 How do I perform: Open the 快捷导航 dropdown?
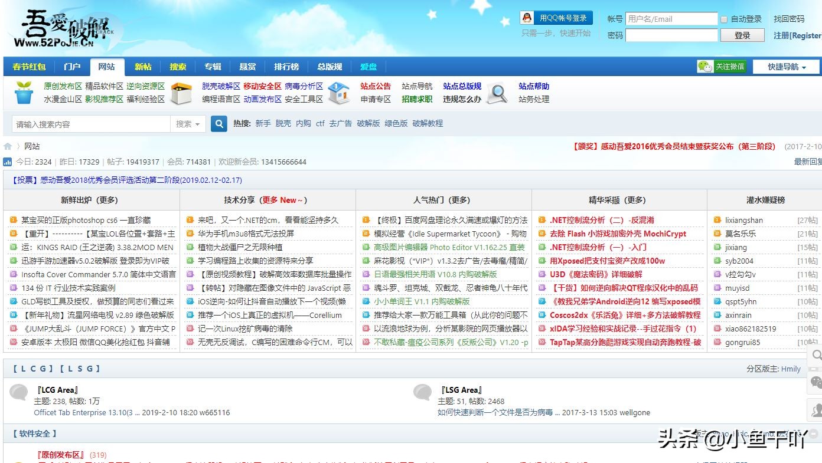tap(786, 67)
